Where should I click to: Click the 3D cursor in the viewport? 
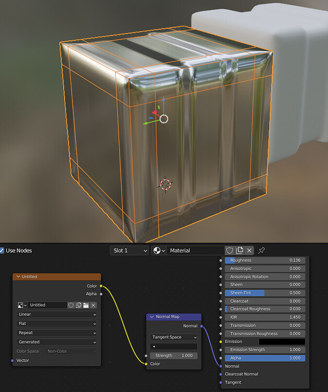click(x=165, y=185)
